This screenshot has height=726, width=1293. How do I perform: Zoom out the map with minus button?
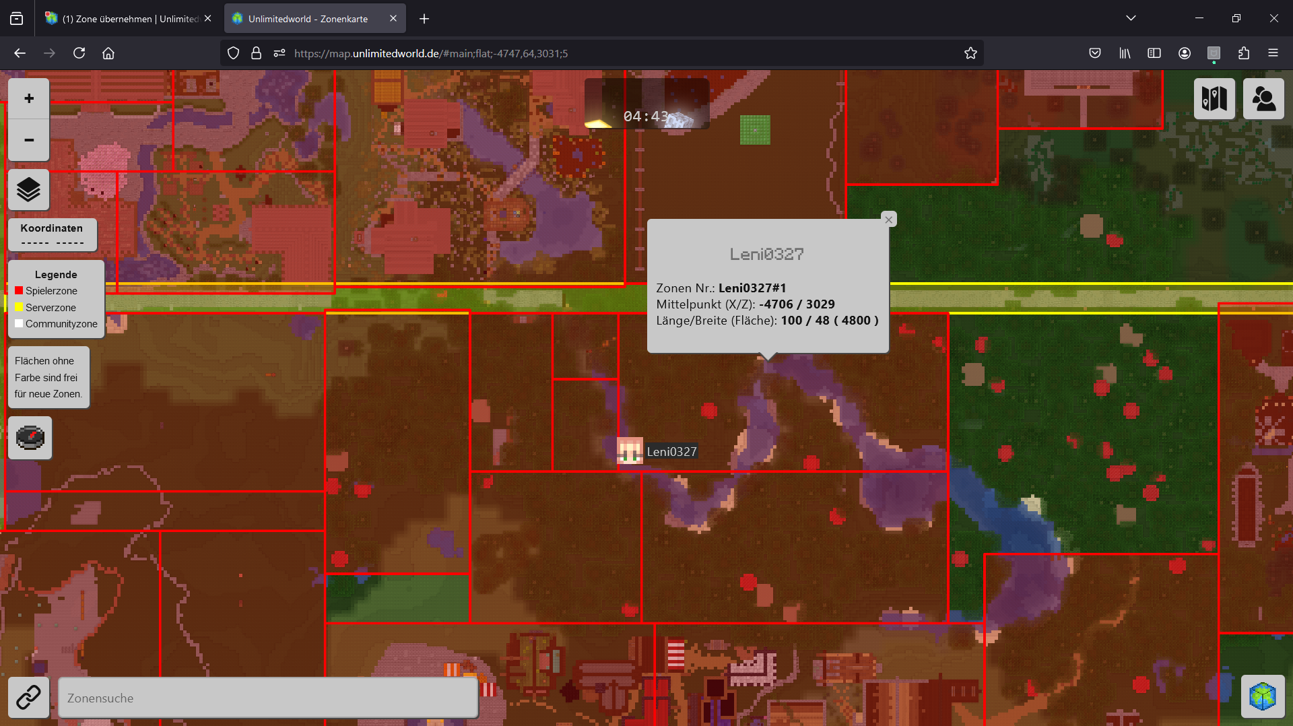point(29,140)
